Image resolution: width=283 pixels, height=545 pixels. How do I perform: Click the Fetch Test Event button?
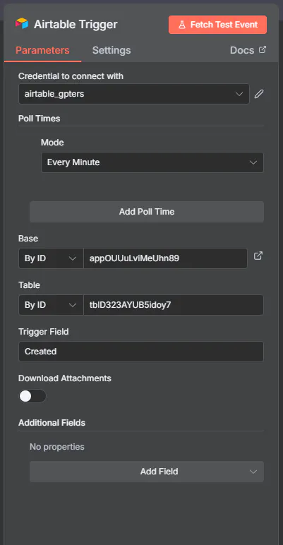click(x=217, y=25)
